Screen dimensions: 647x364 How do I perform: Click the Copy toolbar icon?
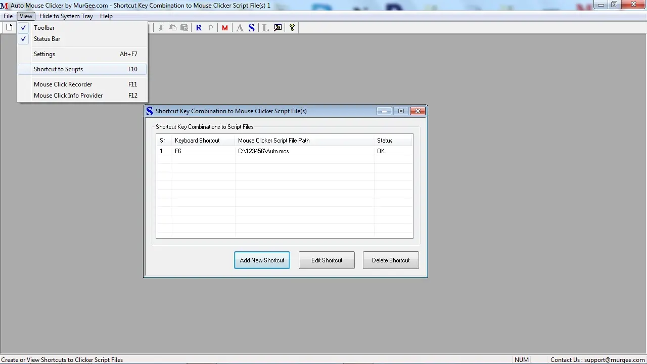coord(172,28)
